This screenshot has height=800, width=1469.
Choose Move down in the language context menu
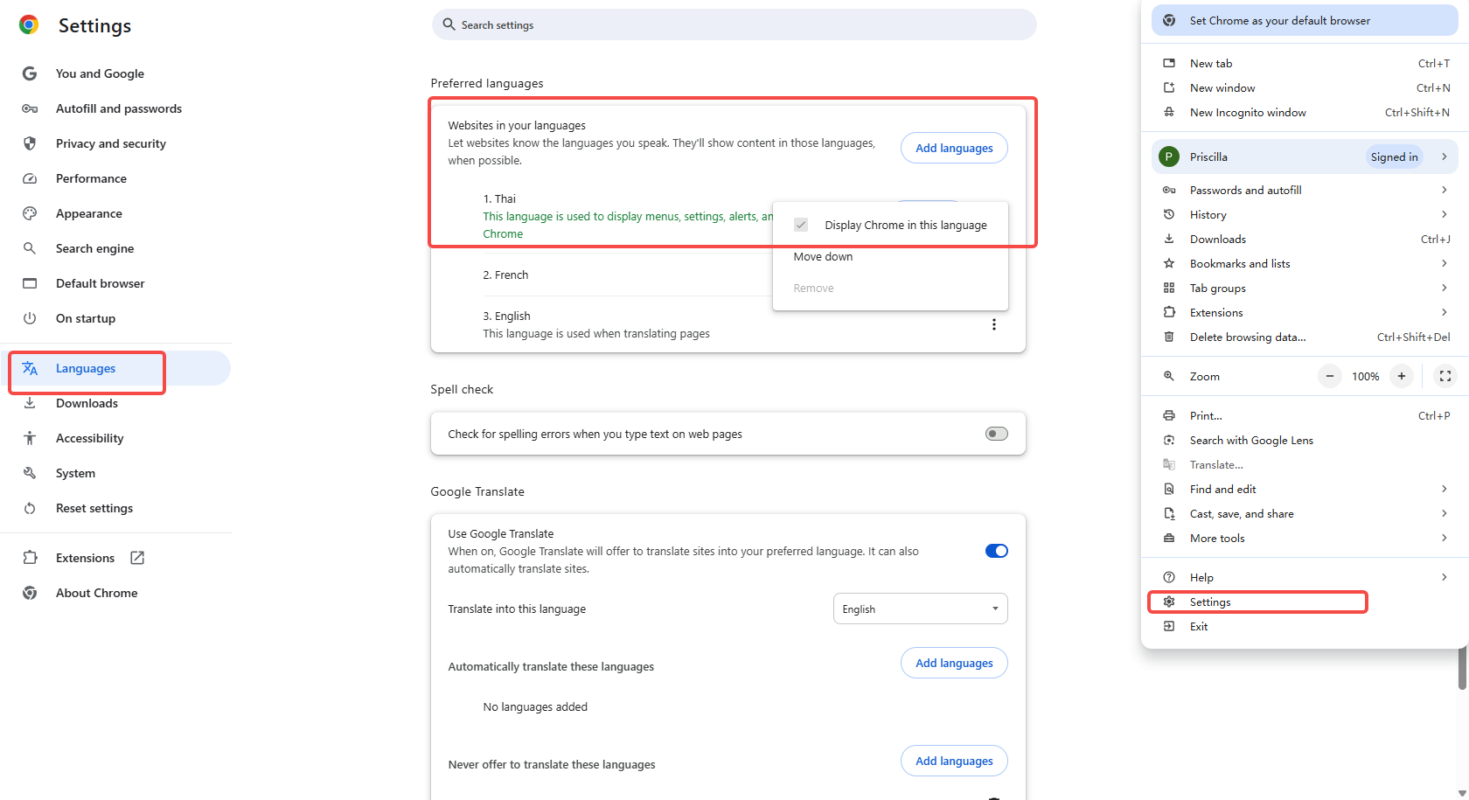coord(823,256)
